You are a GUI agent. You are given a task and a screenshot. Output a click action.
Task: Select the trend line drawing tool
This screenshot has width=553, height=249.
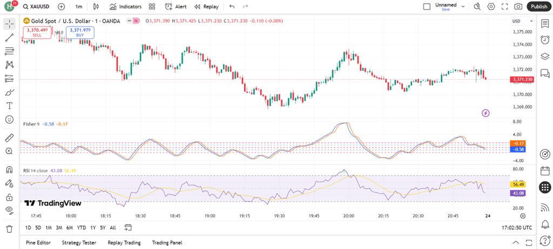9,38
